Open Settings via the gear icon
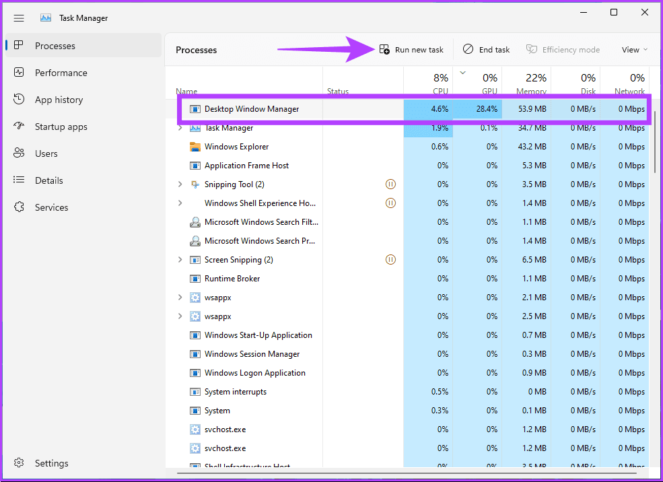The height and width of the screenshot is (482, 663). click(x=19, y=463)
